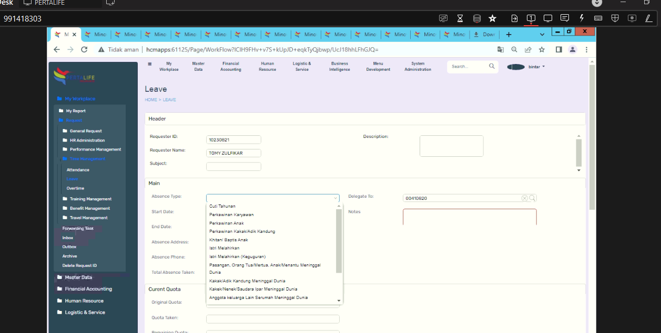Click the database icon in the remote toolbar
The height and width of the screenshot is (333, 661).
[x=477, y=18]
